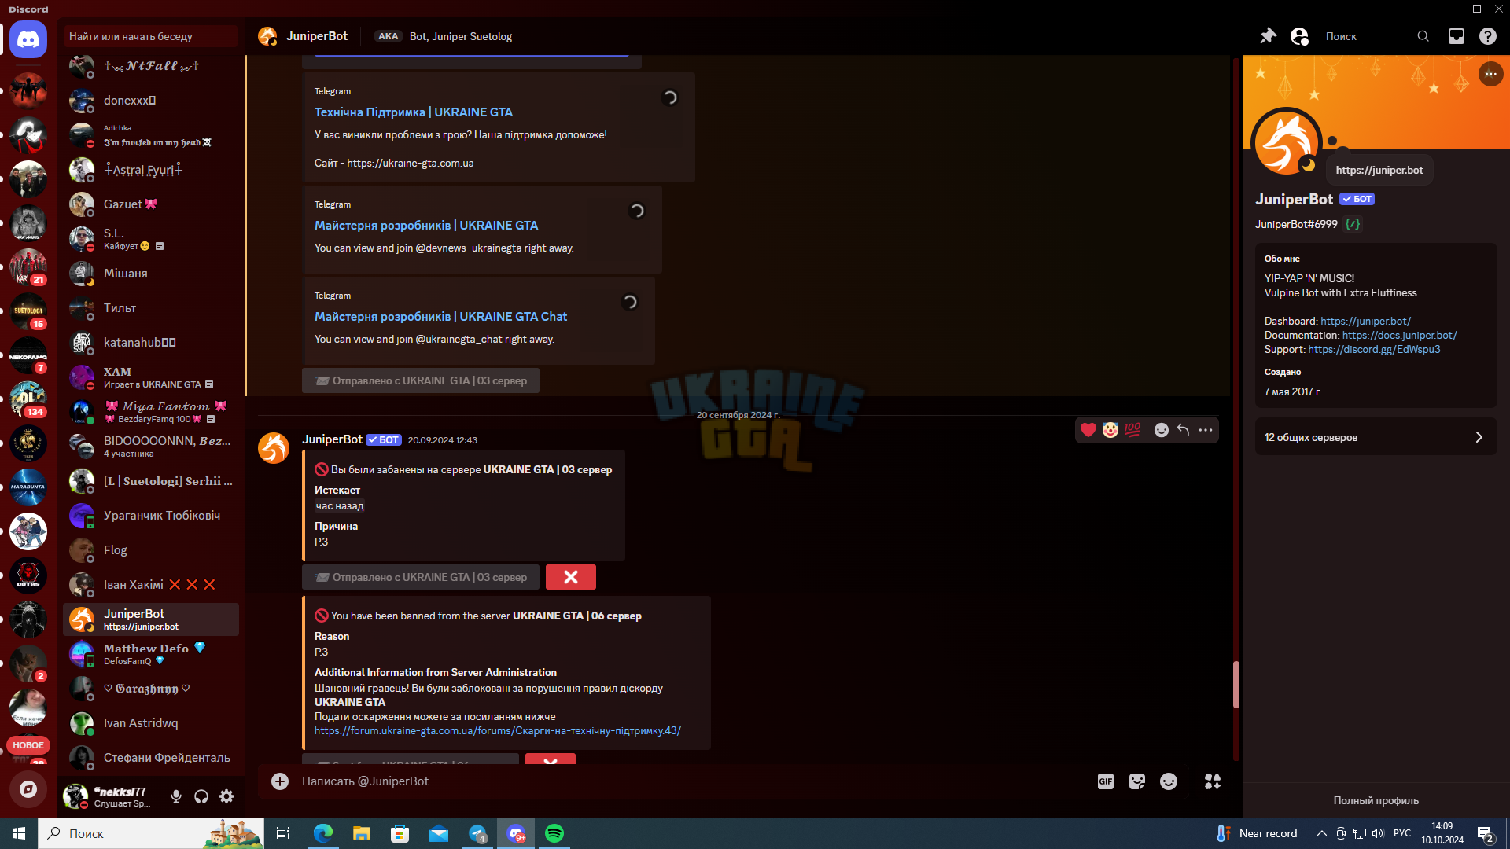React with the 100 emoji
This screenshot has width=1510, height=849.
coord(1132,430)
